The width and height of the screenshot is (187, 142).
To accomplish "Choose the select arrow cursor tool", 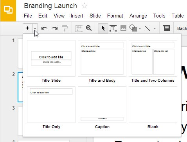I will 103,28.
